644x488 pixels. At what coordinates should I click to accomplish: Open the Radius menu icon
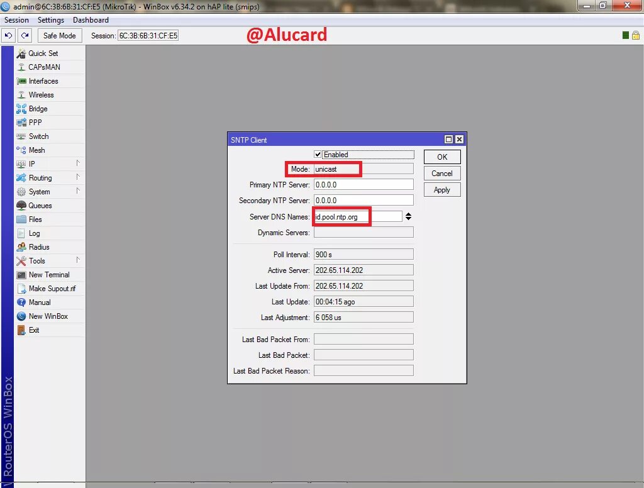pyautogui.click(x=21, y=247)
